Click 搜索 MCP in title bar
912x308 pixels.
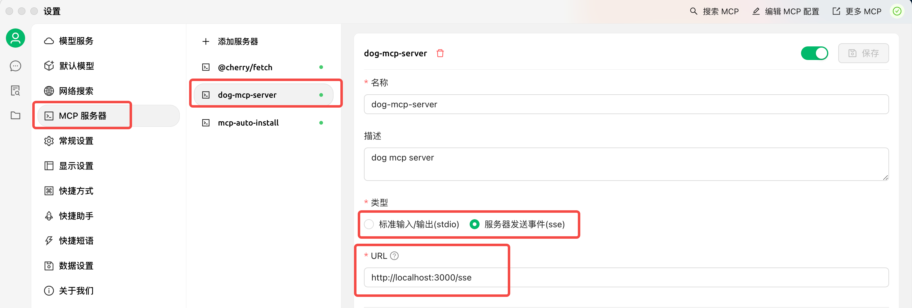(x=714, y=12)
